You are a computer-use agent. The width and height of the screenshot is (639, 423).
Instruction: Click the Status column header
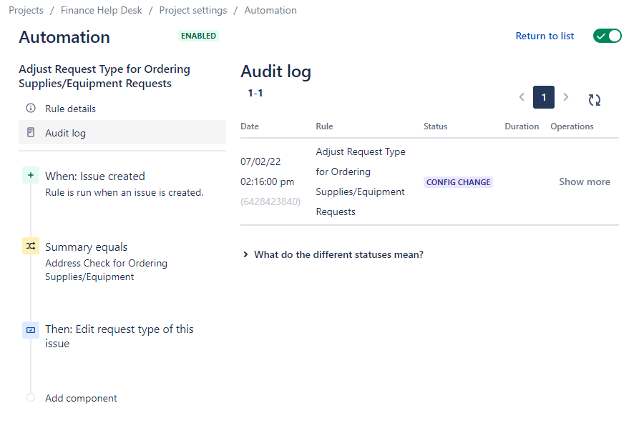click(435, 126)
